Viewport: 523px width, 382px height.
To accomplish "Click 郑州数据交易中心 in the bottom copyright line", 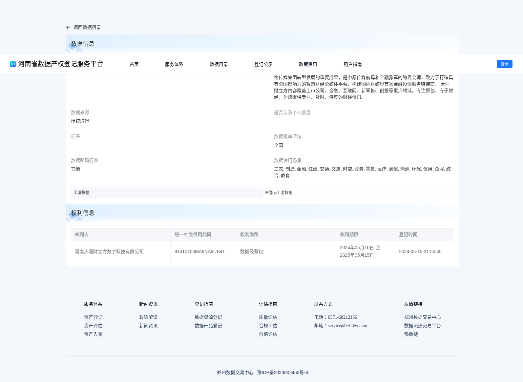I will pos(235,372).
